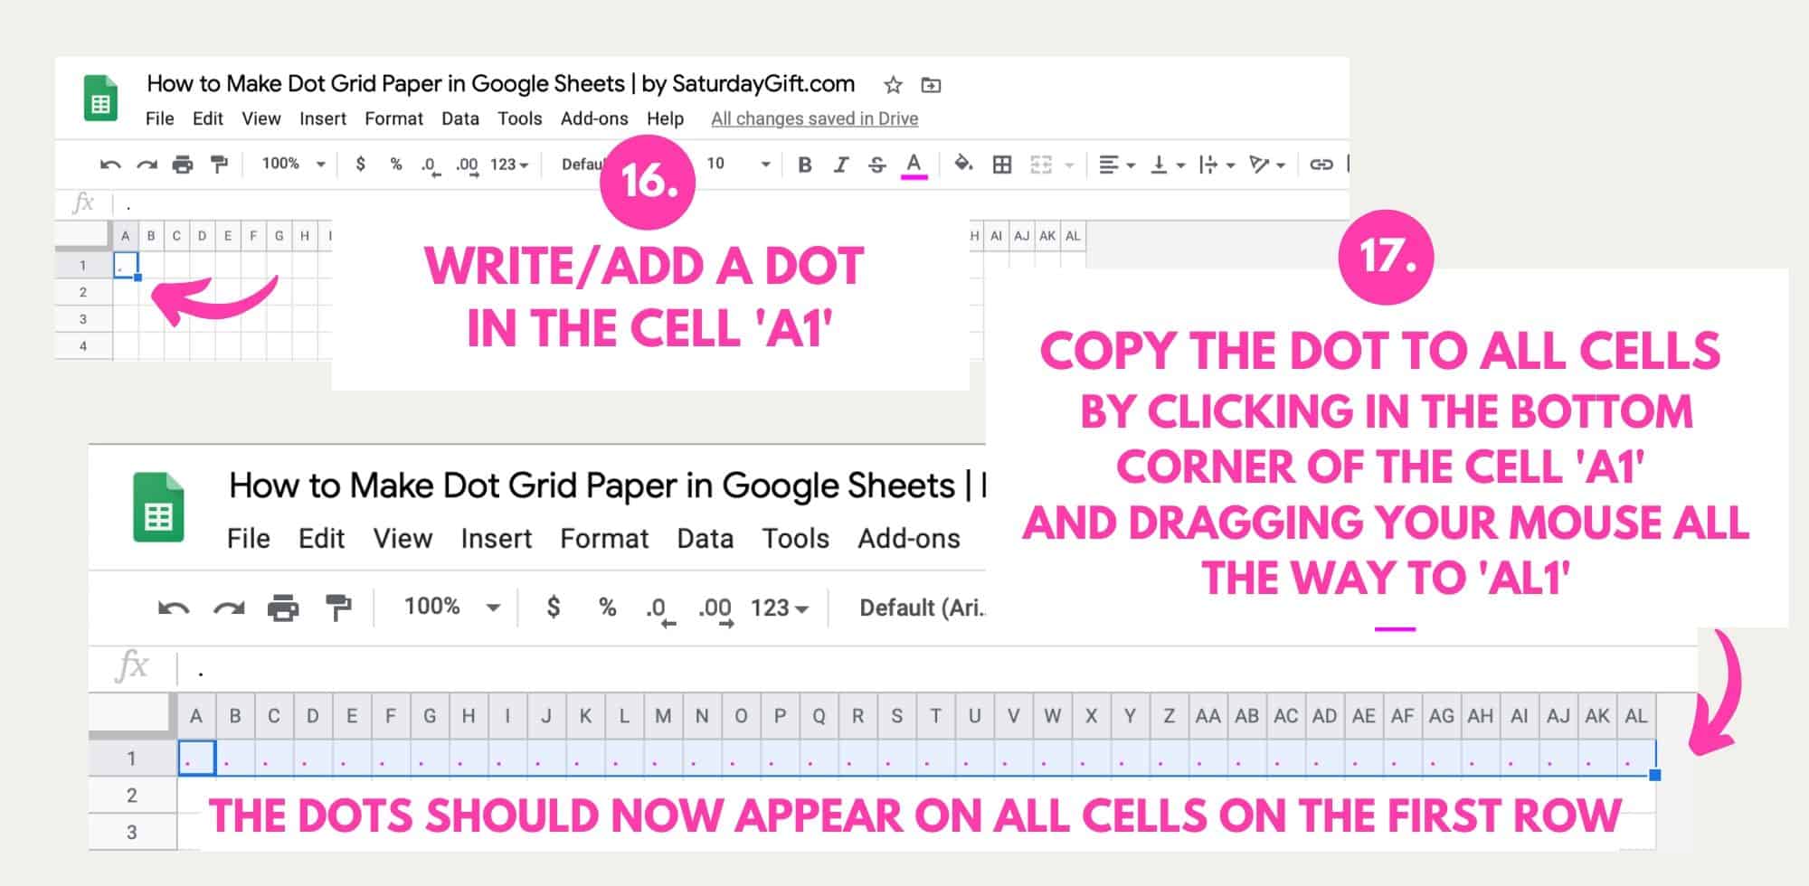Open the Text color swatch
The image size is (1809, 886).
[914, 165]
